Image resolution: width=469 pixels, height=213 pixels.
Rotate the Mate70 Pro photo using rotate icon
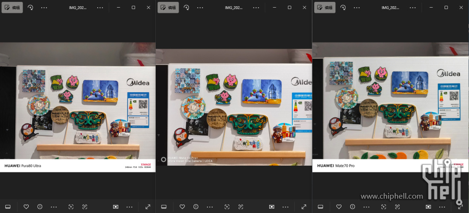(343, 8)
